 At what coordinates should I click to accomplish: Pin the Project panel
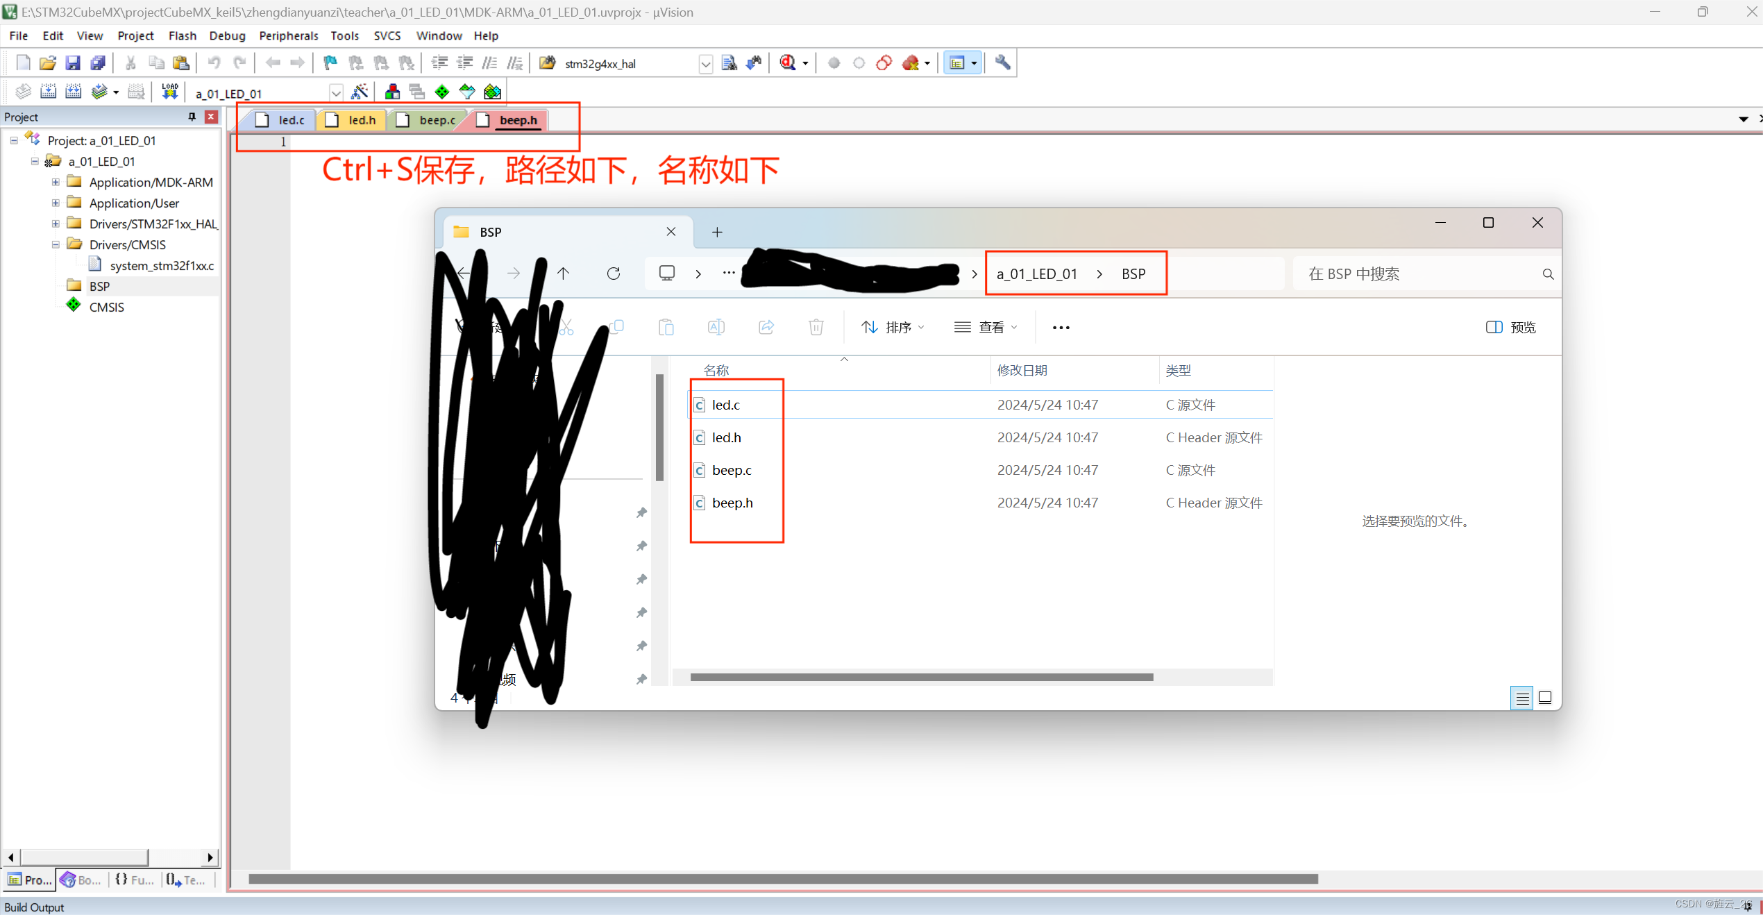point(192,117)
